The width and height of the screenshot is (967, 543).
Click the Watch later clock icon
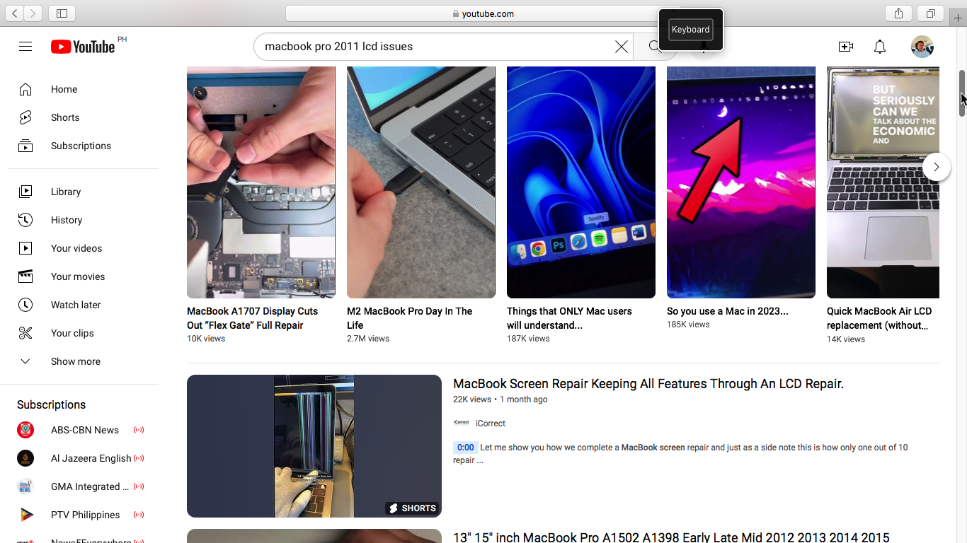point(25,305)
